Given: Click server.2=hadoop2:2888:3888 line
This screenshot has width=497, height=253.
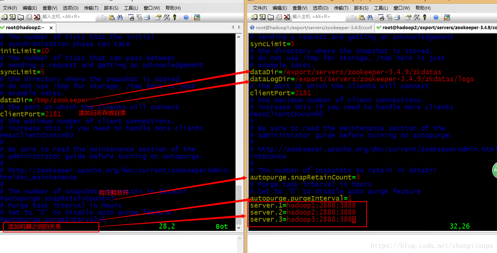Looking at the screenshot, I should tap(303, 212).
